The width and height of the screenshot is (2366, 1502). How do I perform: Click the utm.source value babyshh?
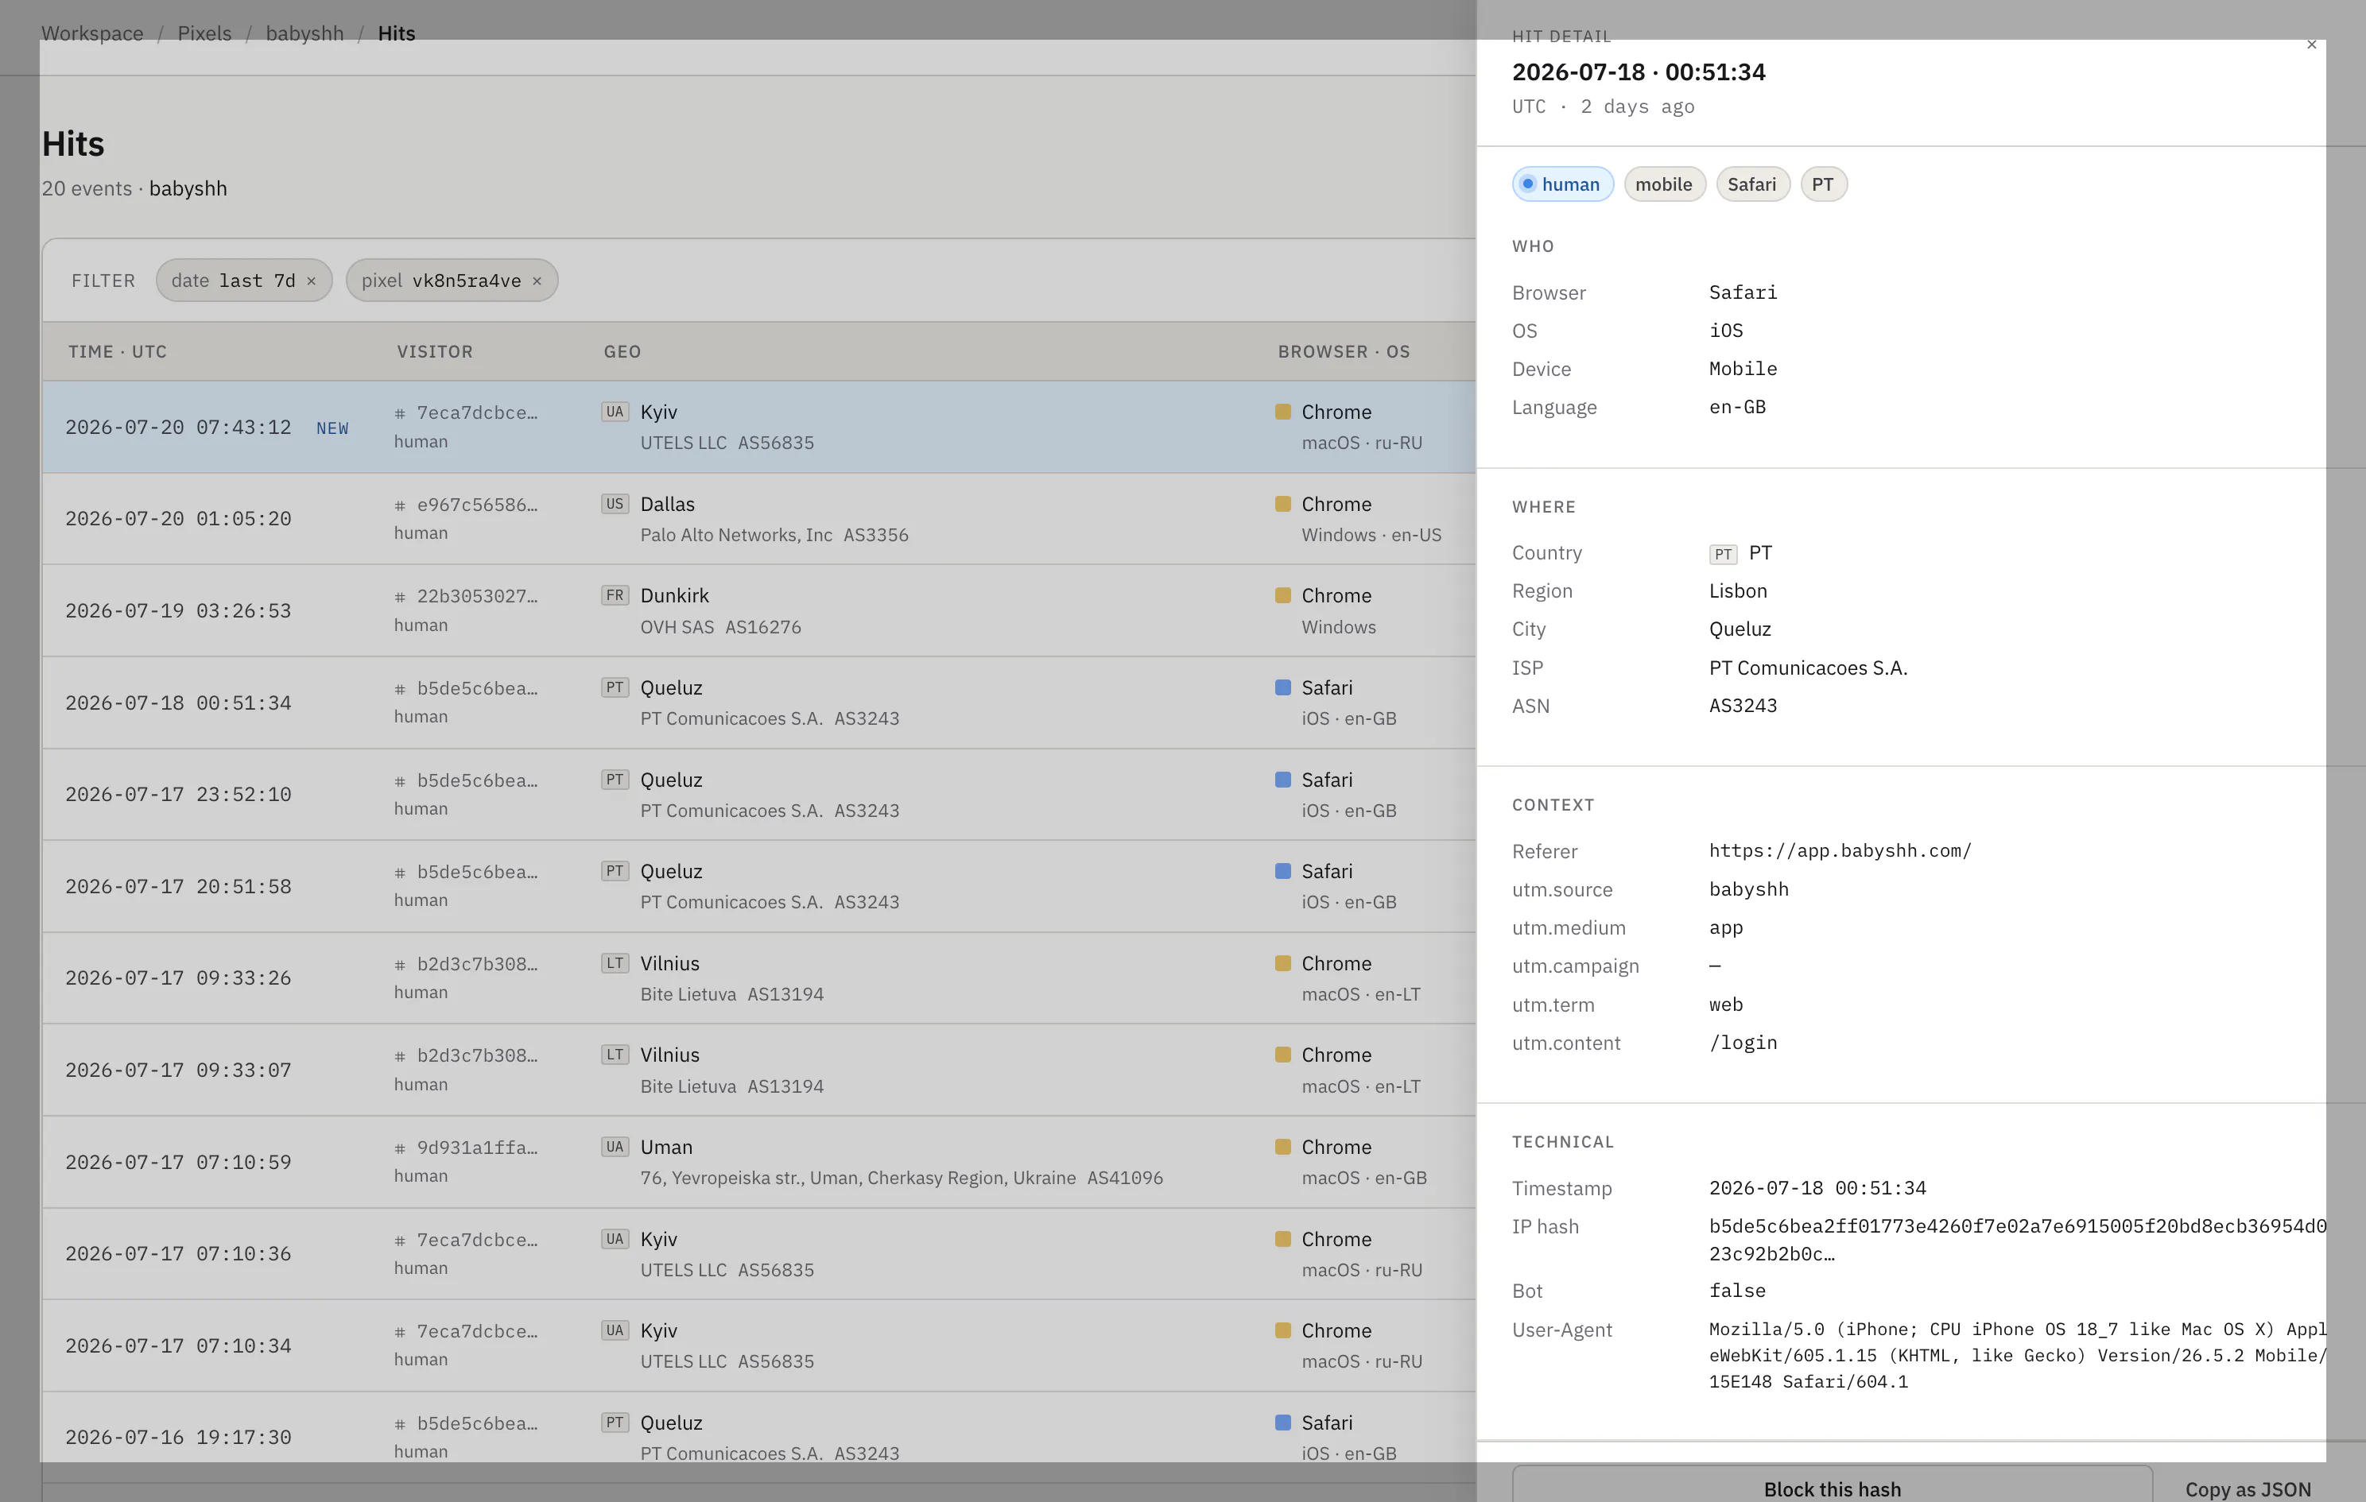[x=1748, y=890]
